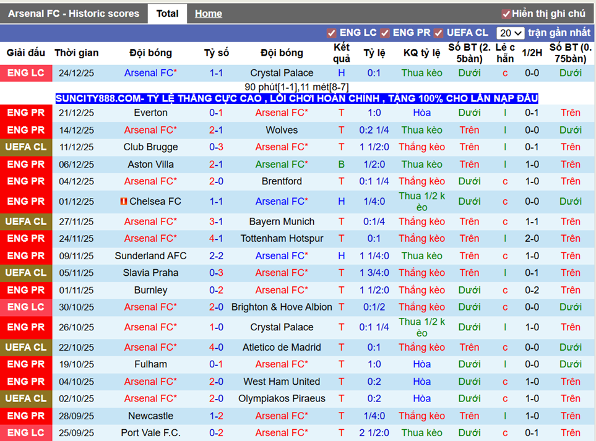This screenshot has height=441, width=596.
Task: Click the 90 phút[1-1],11 mét[8-7] note
Action: (296, 87)
